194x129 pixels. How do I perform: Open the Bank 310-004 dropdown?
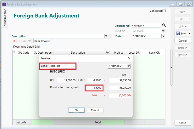pyautogui.click(x=73, y=66)
